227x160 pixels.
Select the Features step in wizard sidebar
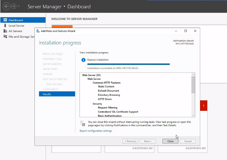48,74
